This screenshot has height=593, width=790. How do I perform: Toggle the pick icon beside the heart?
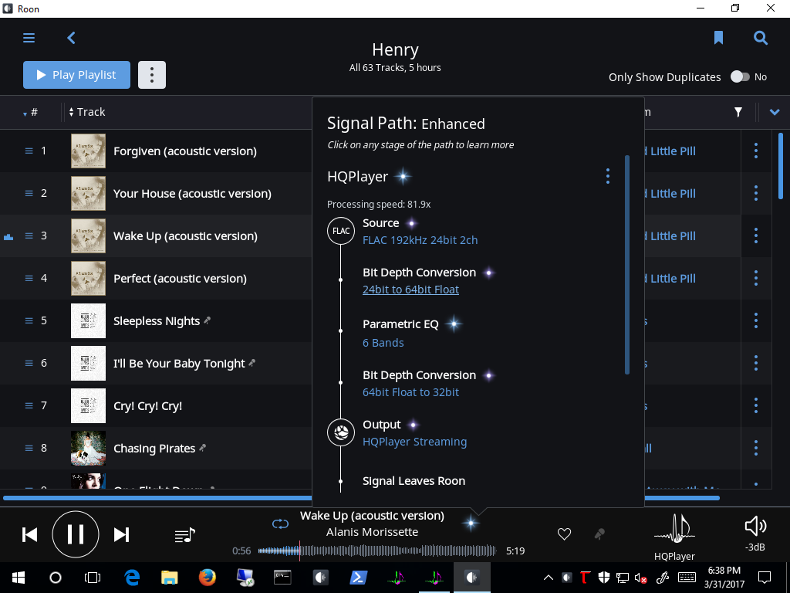(599, 534)
